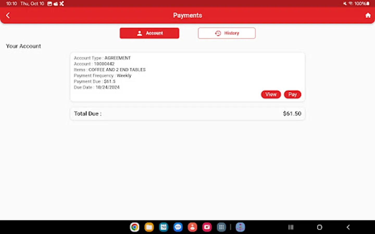Select the Your Account heading
The image size is (375, 234).
23,46
